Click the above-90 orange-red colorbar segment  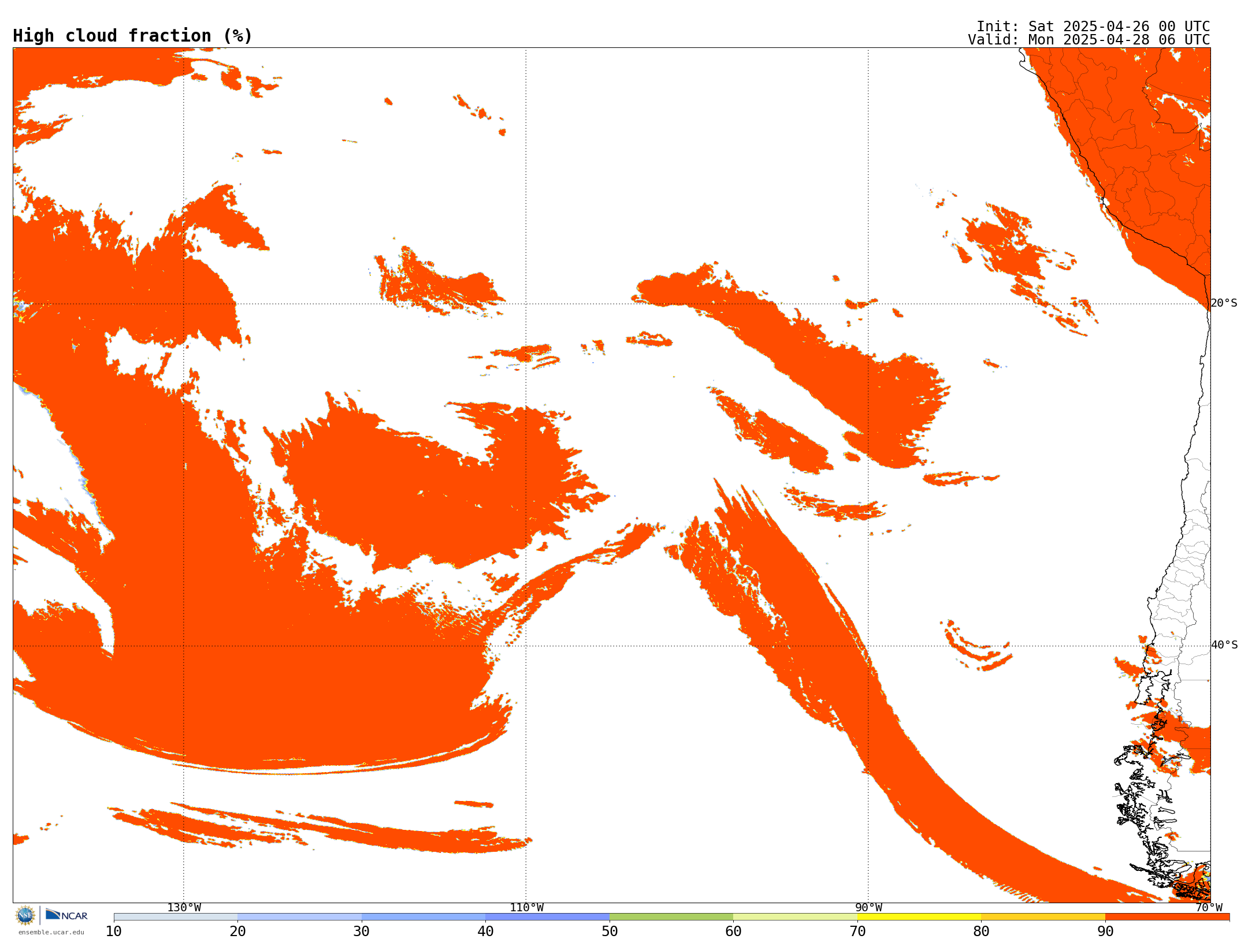[x=1167, y=917]
